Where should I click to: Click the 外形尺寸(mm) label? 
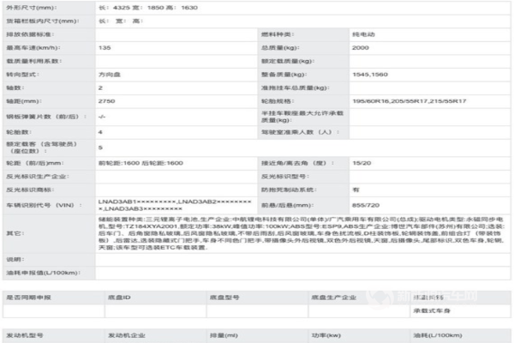pos(32,8)
